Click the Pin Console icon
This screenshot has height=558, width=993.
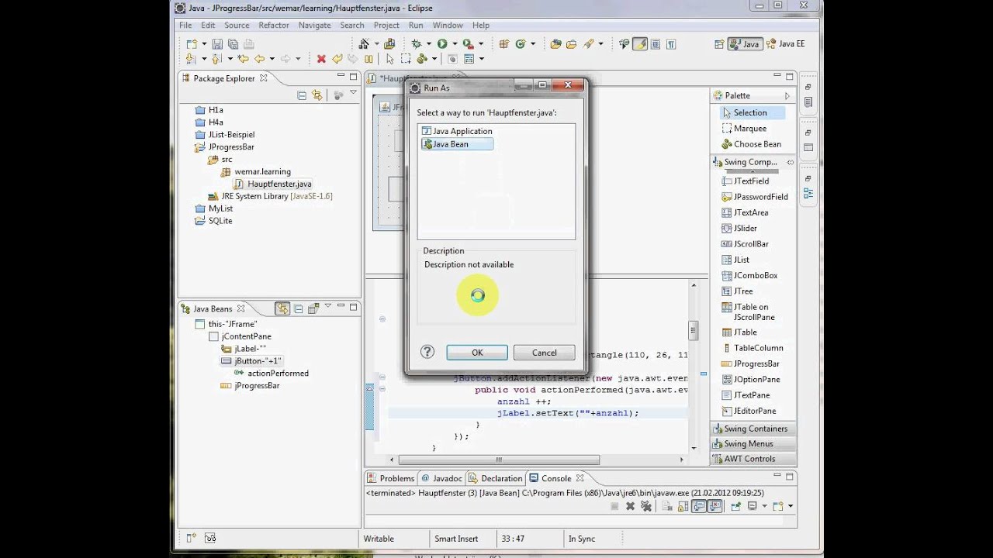[735, 506]
